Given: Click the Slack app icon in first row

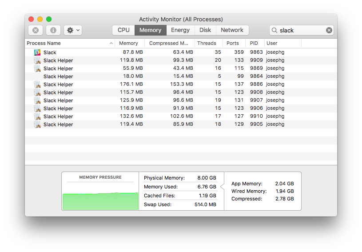Looking at the screenshot, I should click(37, 52).
